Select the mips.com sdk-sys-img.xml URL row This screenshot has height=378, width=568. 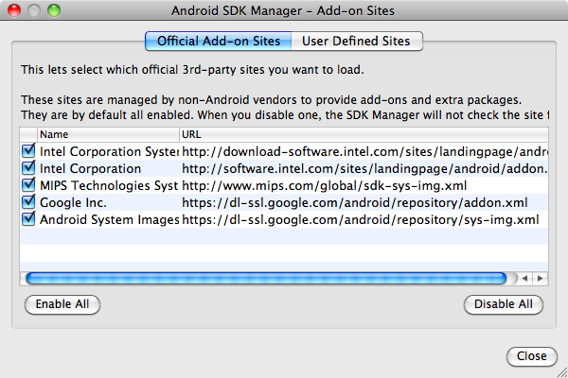324,185
